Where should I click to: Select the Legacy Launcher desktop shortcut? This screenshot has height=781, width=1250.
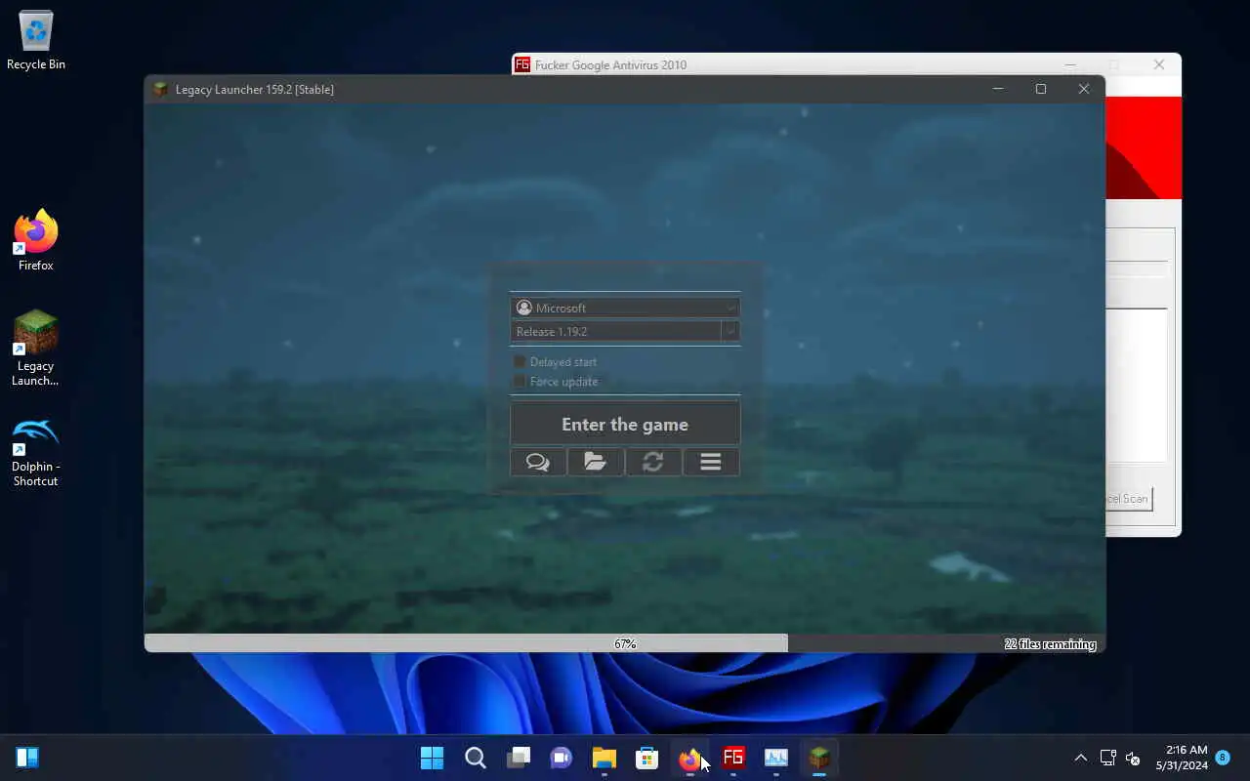[x=36, y=349]
